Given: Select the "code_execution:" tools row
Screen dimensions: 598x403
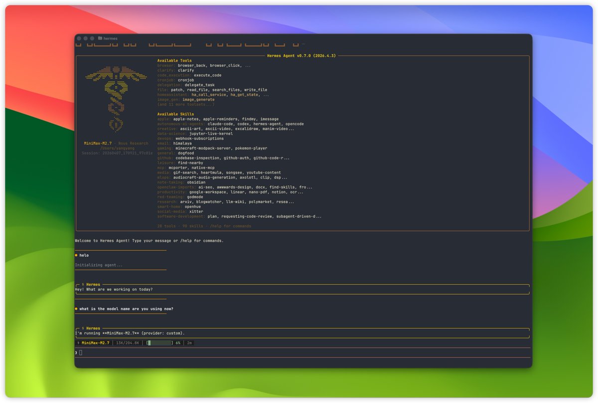Looking at the screenshot, I should 189,75.
